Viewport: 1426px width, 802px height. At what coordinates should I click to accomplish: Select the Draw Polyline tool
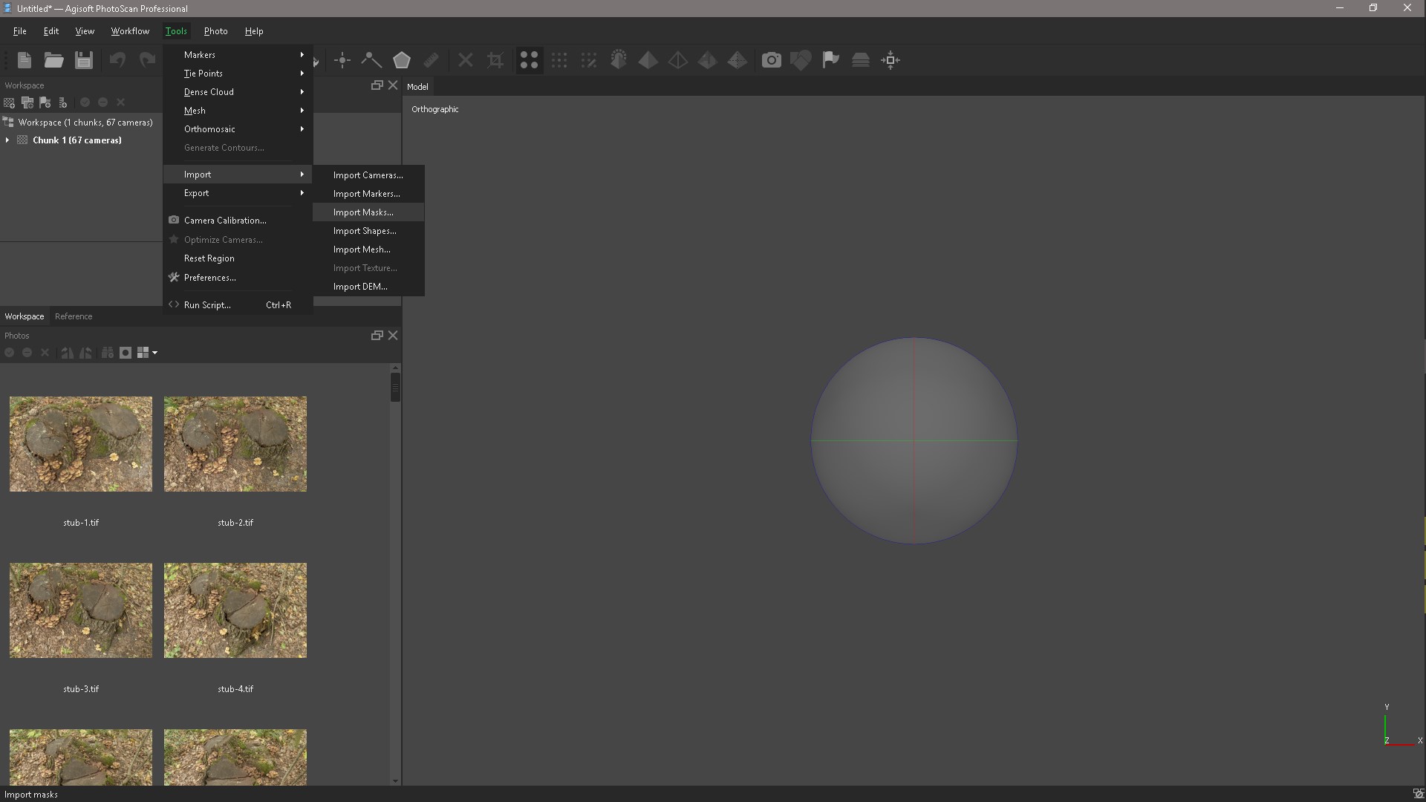(371, 60)
